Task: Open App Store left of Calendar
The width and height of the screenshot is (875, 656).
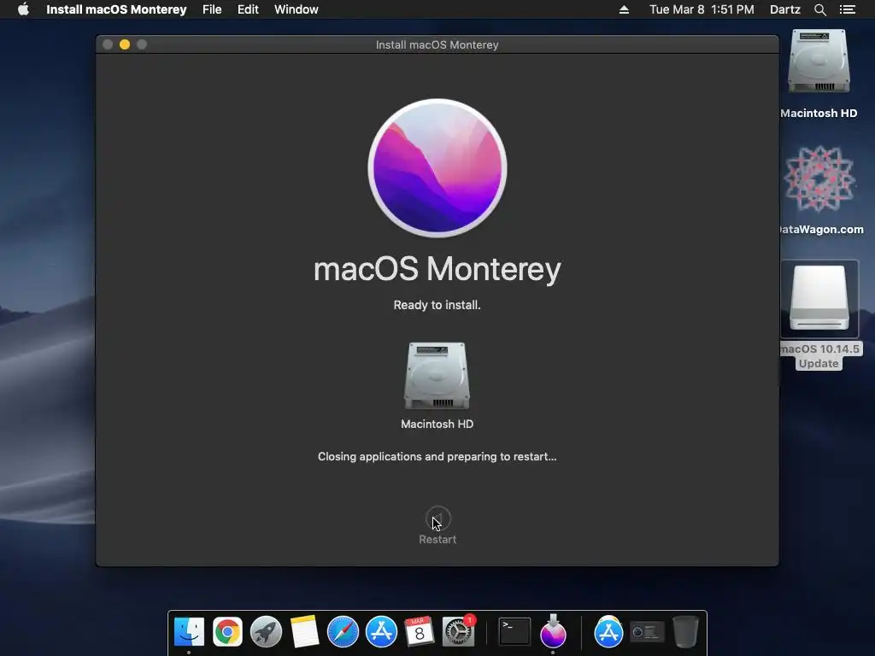Action: coord(381,631)
